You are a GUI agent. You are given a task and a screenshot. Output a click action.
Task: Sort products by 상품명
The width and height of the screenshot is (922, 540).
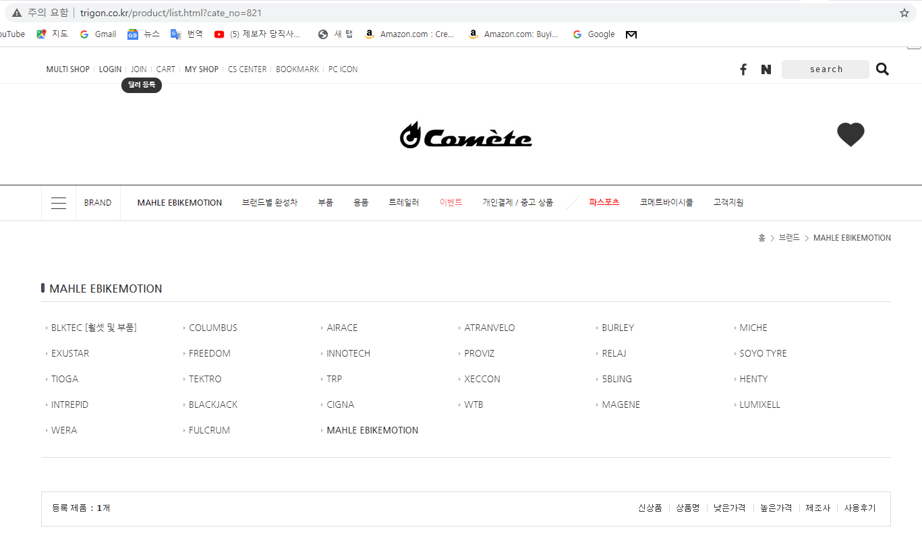[x=688, y=508]
